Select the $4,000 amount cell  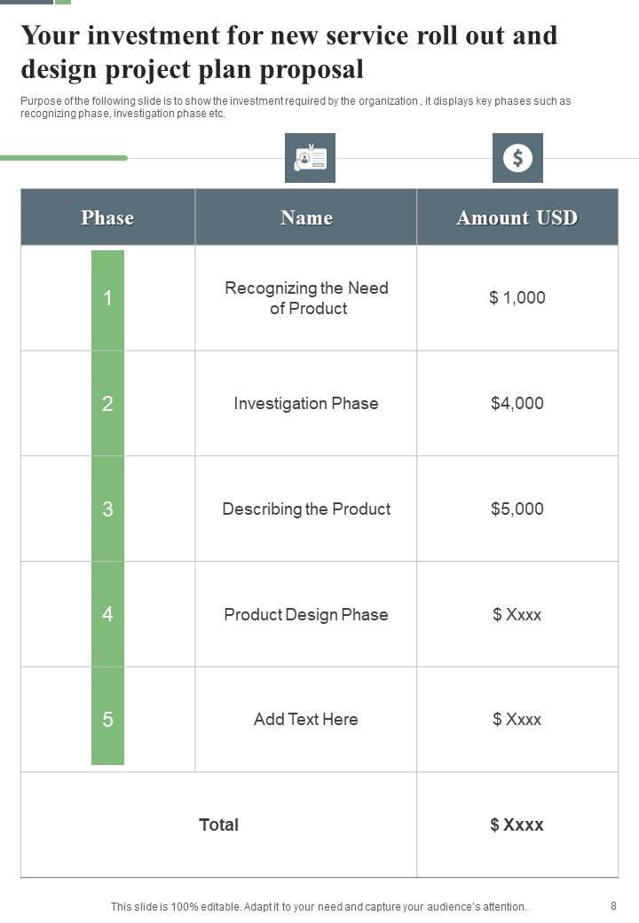[x=517, y=403]
